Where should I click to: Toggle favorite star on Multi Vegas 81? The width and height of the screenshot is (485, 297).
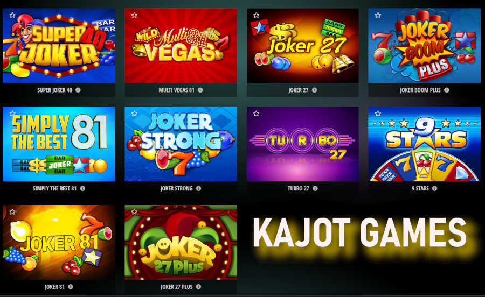pyautogui.click(x=134, y=15)
